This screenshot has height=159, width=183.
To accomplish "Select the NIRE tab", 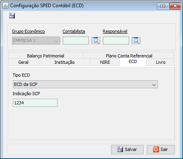I will tap(105, 62).
